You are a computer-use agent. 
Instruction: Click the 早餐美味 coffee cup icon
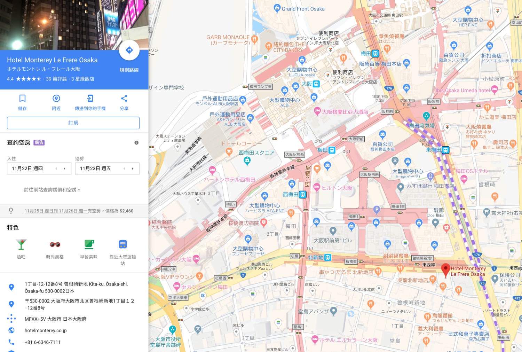pos(89,244)
